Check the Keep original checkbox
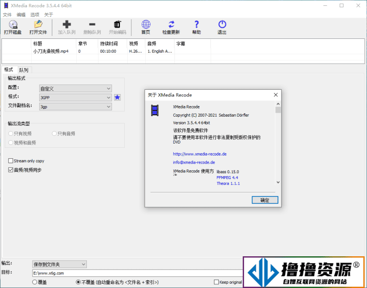Viewport: 367px width, 288px height. point(216,282)
